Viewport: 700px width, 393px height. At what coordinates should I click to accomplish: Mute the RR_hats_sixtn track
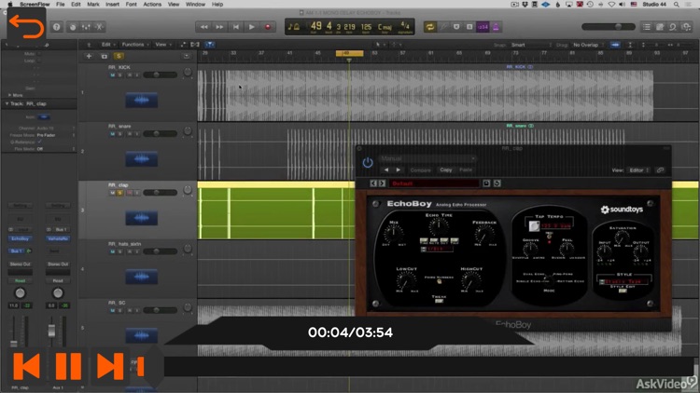[113, 251]
